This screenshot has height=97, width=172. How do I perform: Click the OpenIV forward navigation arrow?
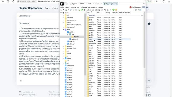(66, 4)
